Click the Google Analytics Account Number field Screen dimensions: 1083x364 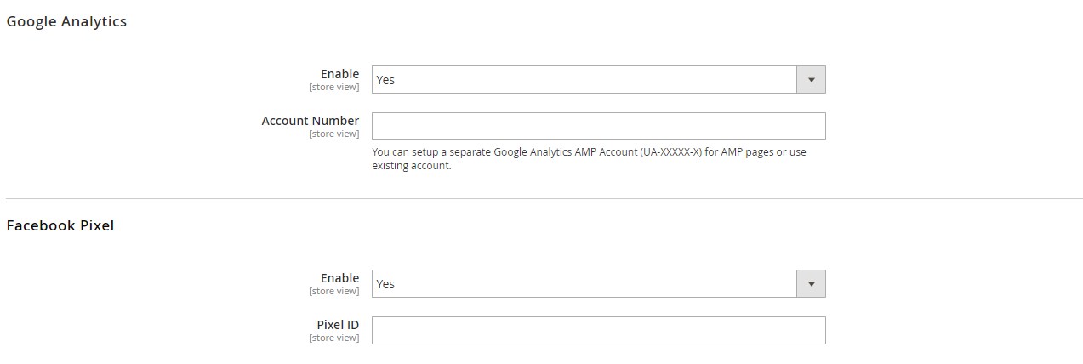click(x=598, y=126)
